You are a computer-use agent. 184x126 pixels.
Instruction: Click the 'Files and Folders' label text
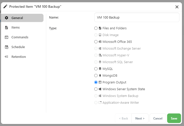114,28
